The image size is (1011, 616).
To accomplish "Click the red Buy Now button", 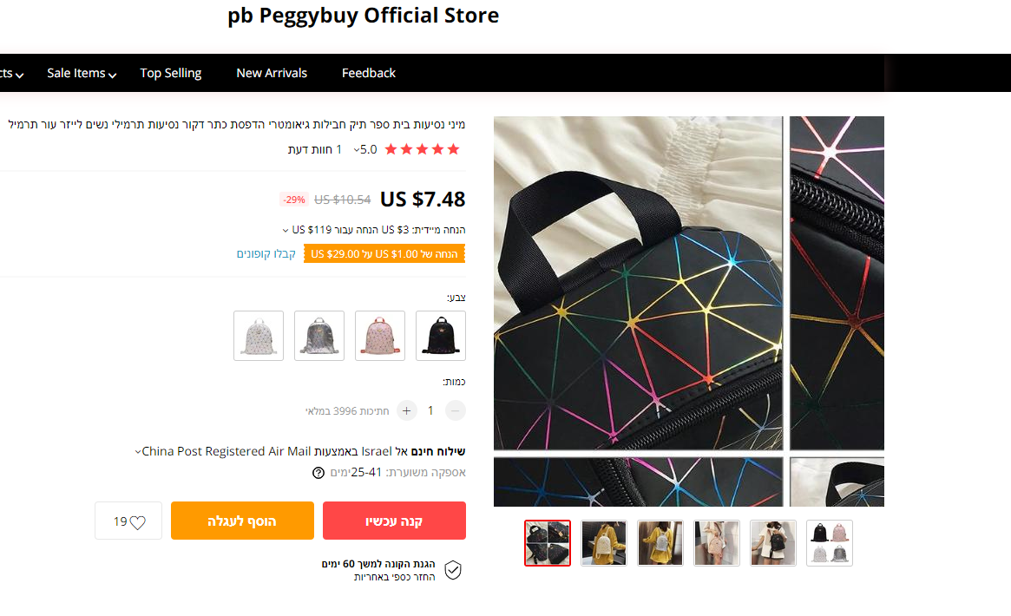I will point(394,521).
